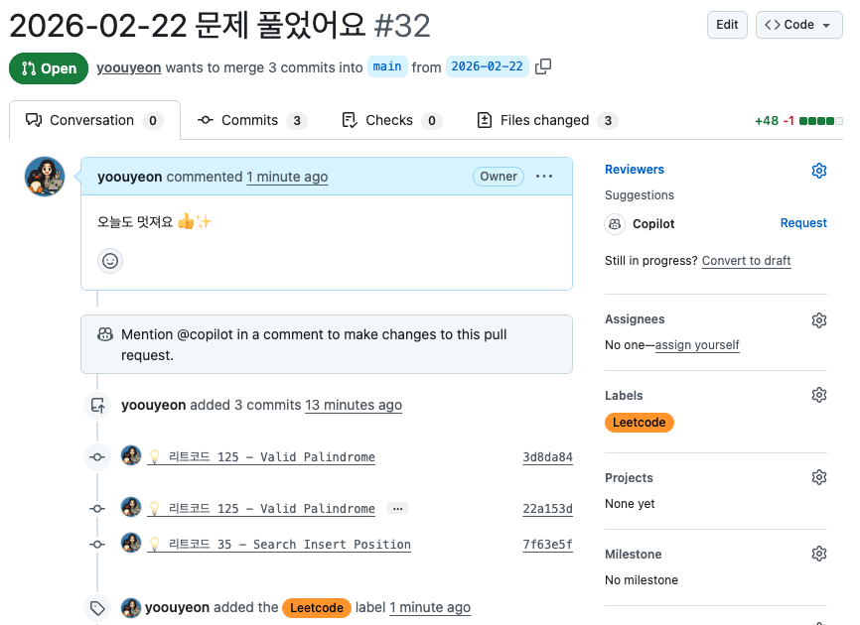The width and height of the screenshot is (860, 625).
Task: Open the Milestone gear settings
Action: (x=819, y=555)
